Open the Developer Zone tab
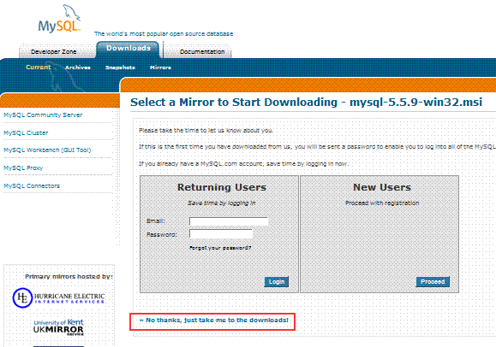Viewport: 496px width, 347px height. (53, 51)
